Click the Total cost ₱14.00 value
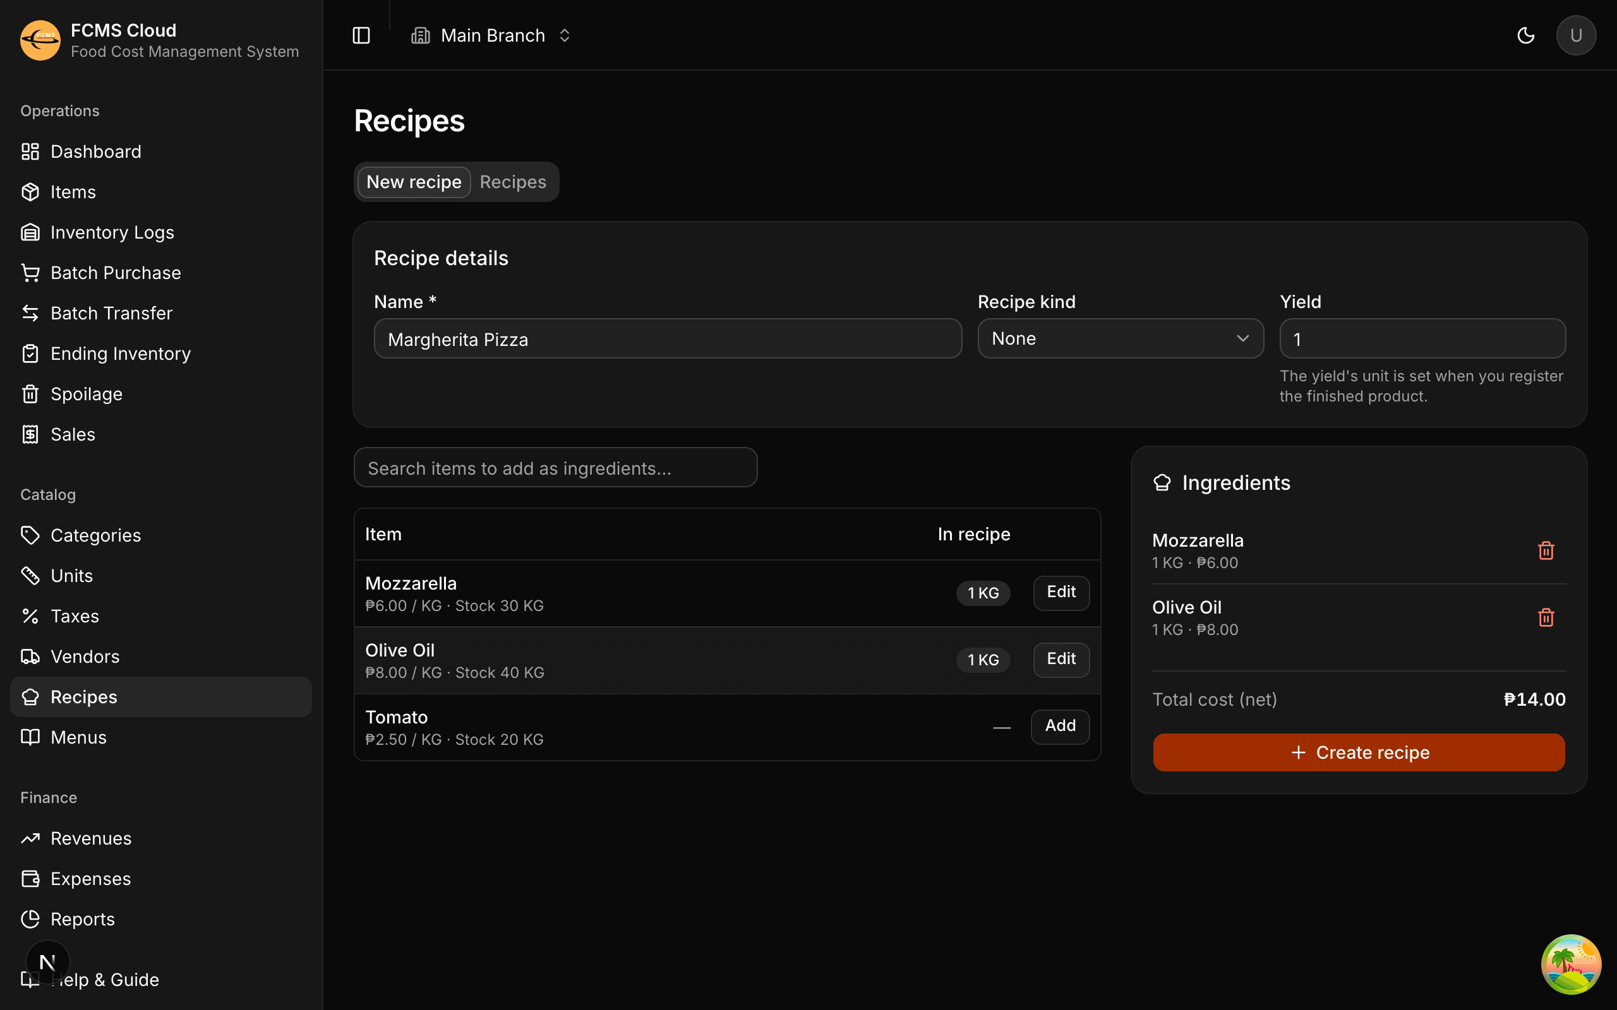The height and width of the screenshot is (1010, 1617). (x=1534, y=699)
